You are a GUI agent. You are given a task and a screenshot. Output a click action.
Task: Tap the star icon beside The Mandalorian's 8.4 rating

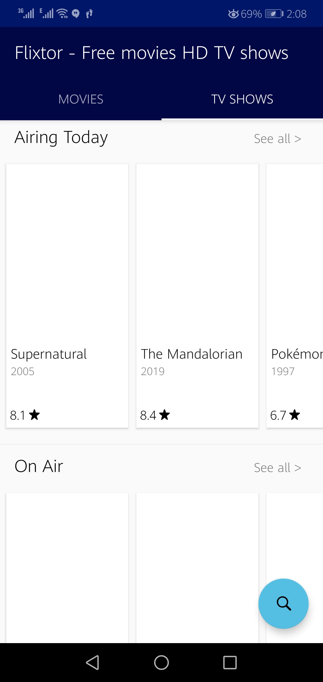tap(164, 415)
